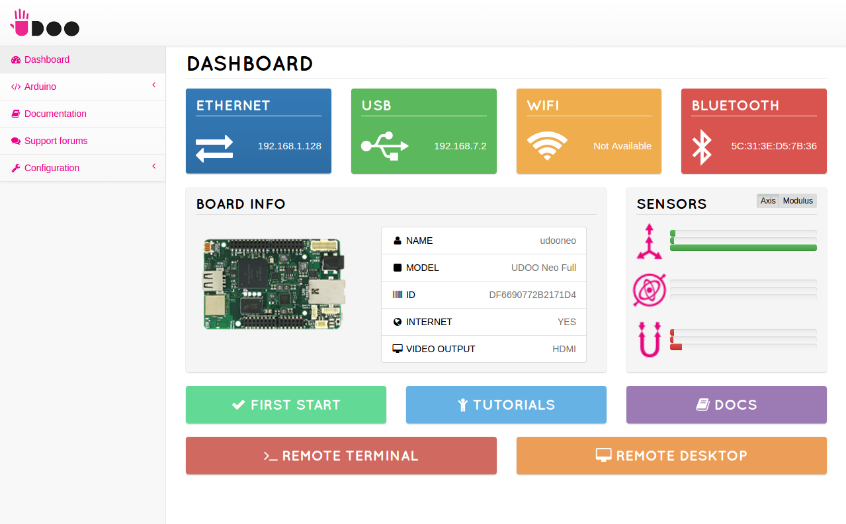846x524 pixels.
Task: Switch sensors view to Modulus
Action: (x=798, y=201)
